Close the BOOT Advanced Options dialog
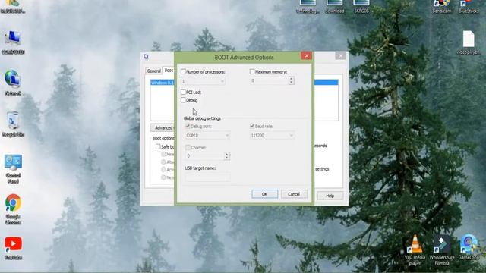 pos(306,55)
